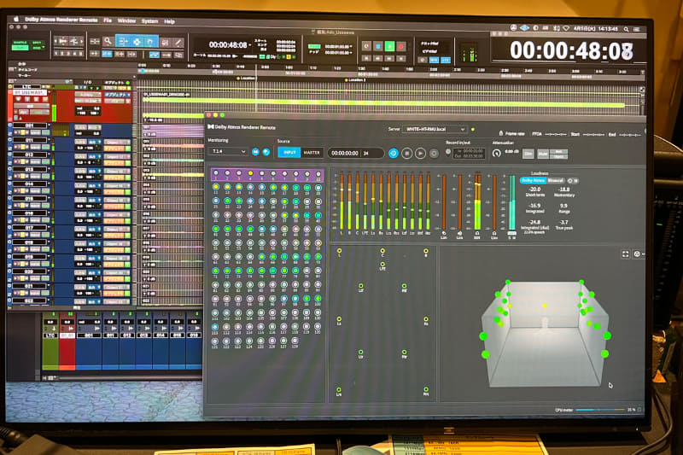Open main counter format dropdown arrow
683x455 pixels.
249,45
